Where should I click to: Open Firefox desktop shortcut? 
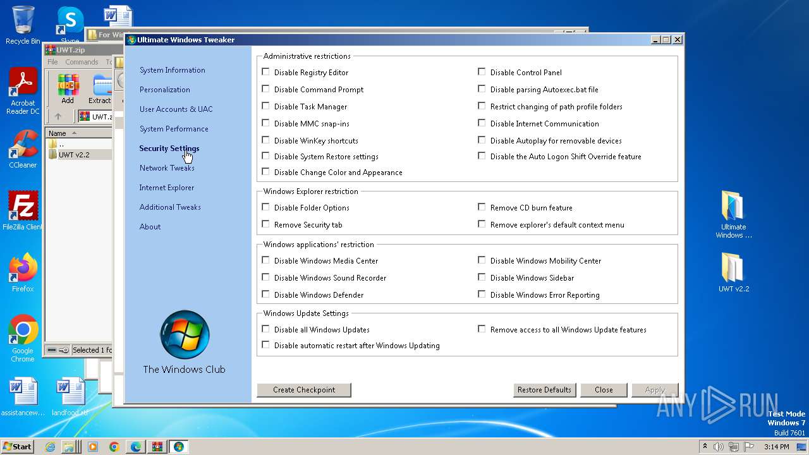click(x=23, y=273)
